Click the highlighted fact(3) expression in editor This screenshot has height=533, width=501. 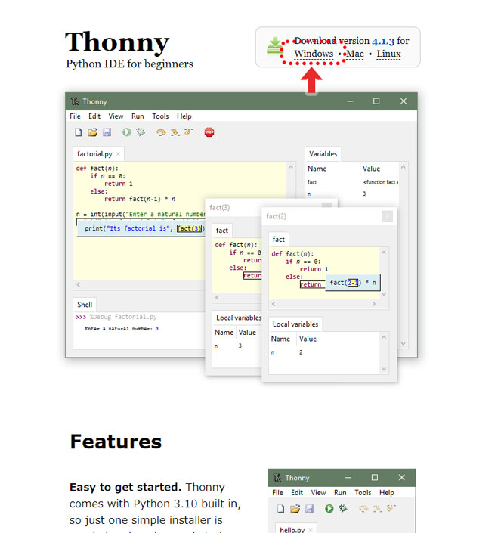189,228
